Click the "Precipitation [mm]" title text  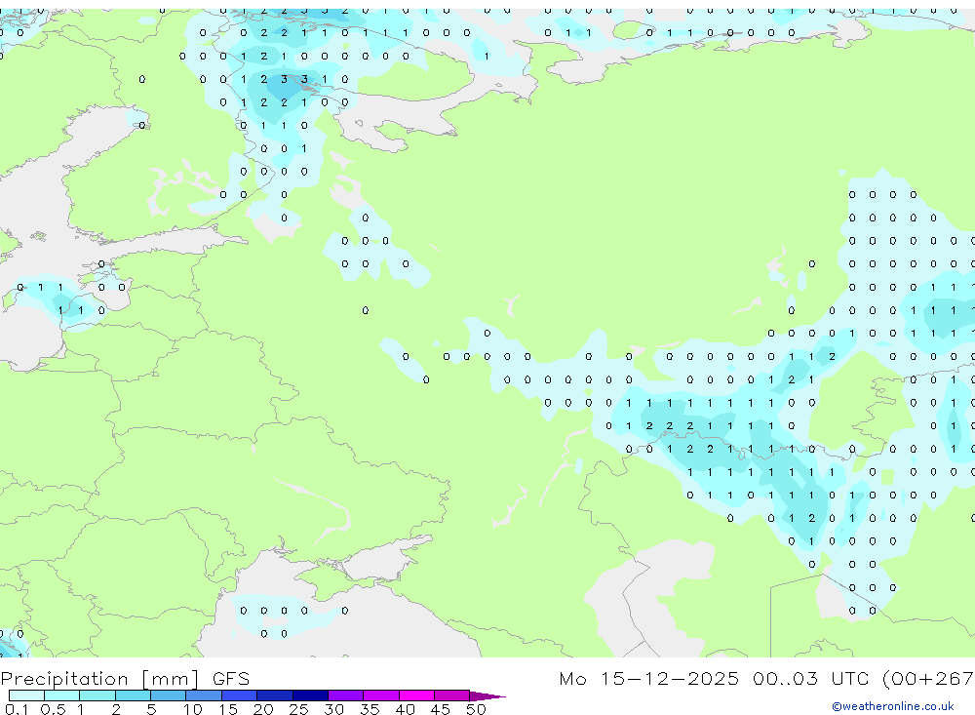point(100,679)
